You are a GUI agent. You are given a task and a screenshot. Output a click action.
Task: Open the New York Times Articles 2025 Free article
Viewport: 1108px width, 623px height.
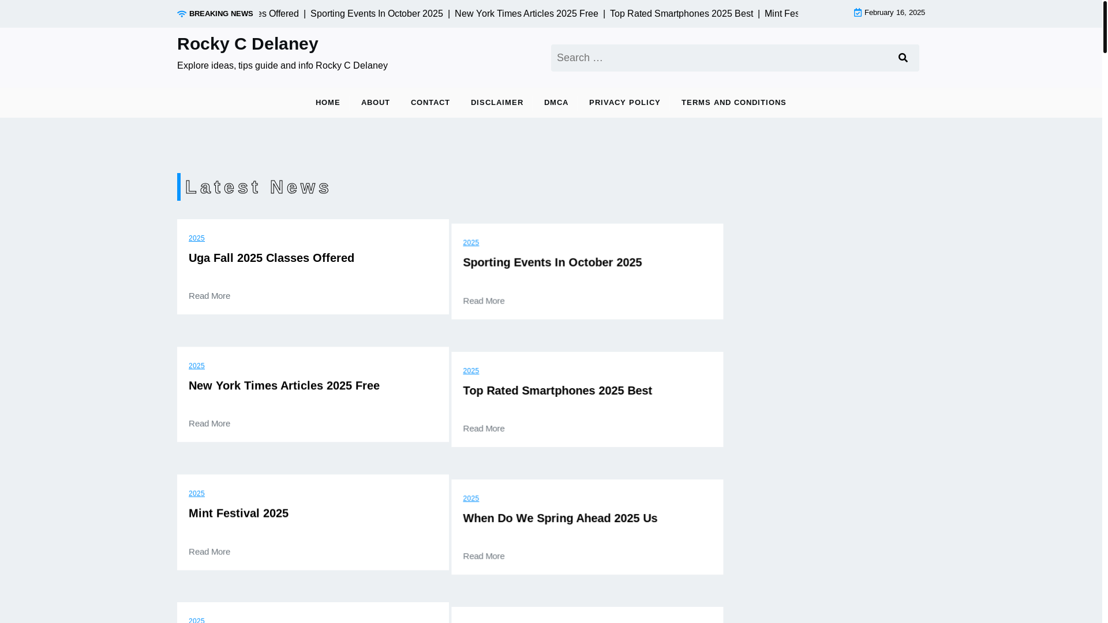[x=284, y=385]
